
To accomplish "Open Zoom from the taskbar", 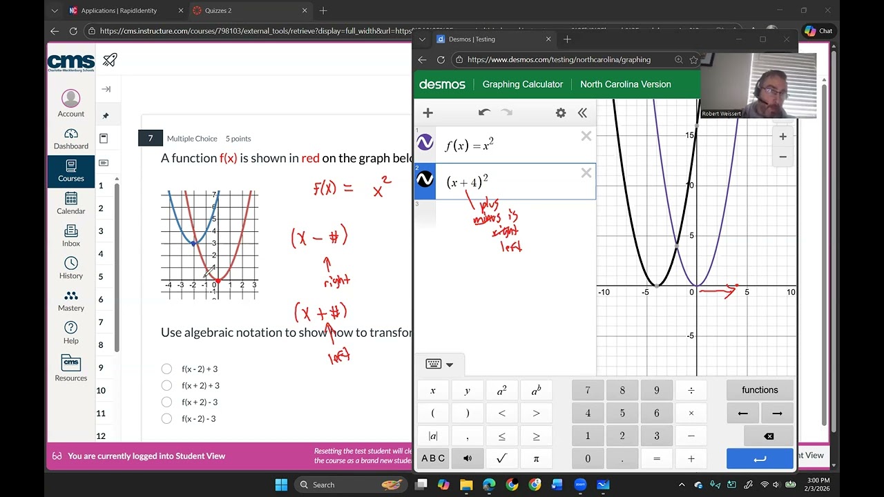I will (580, 485).
